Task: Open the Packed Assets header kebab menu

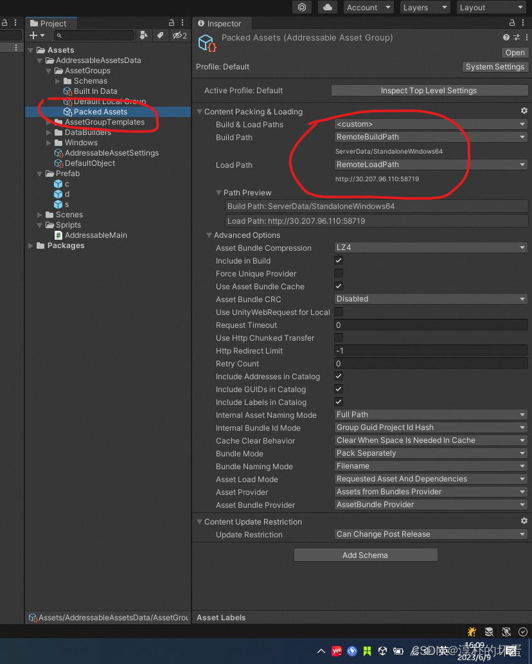Action: (x=526, y=37)
